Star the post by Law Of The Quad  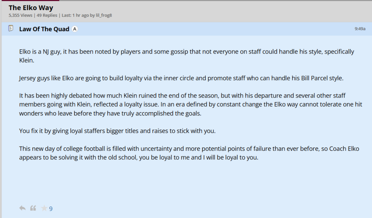(x=44, y=208)
